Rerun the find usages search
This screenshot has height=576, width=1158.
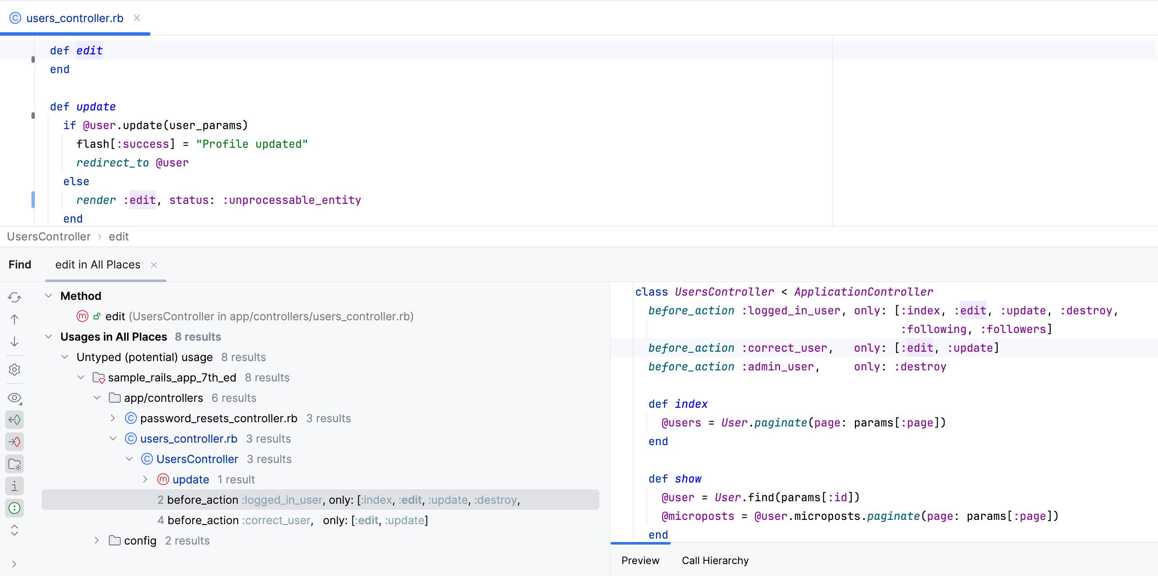click(14, 297)
